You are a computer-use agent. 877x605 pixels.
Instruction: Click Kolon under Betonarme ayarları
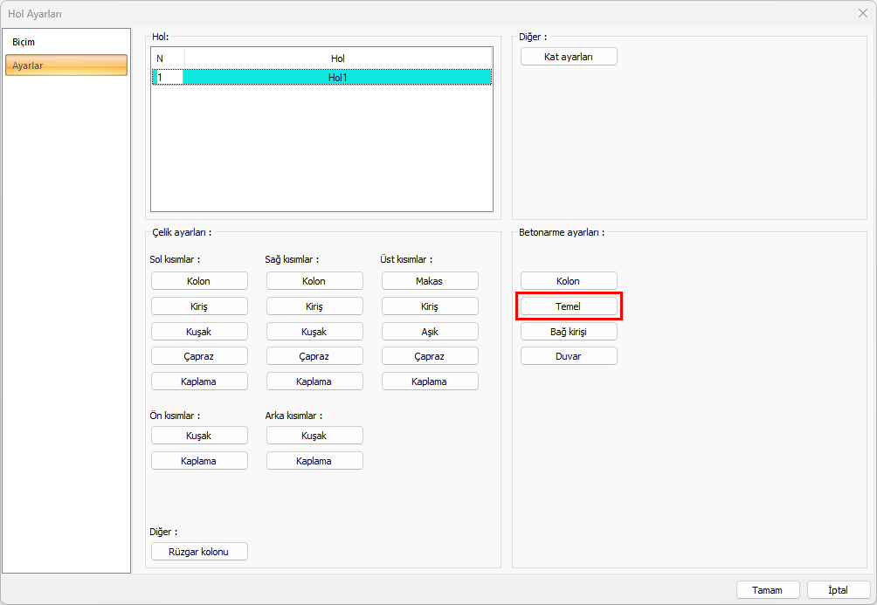pyautogui.click(x=569, y=281)
